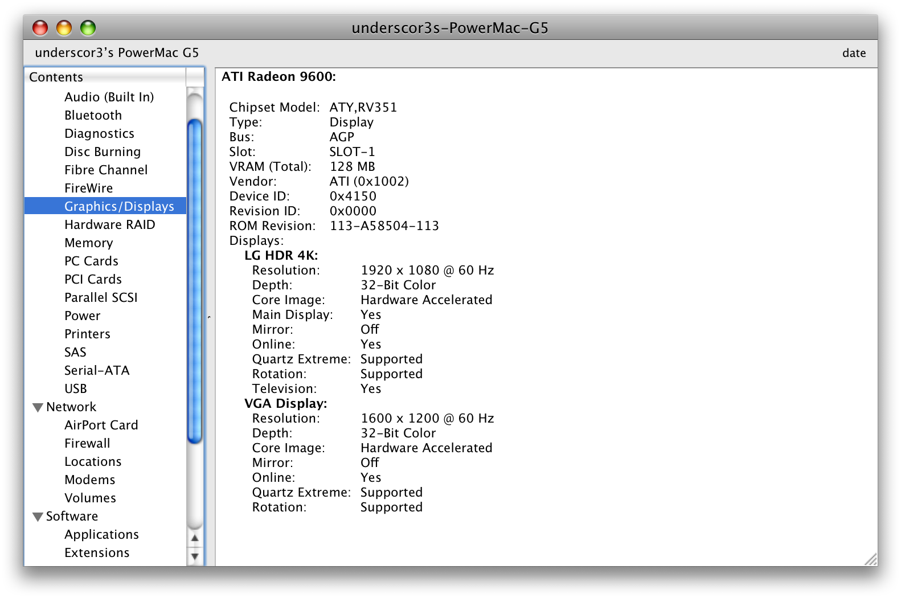
Task: Click the 1920 x 1080 @ 60 Hz resolution
Action: (428, 270)
